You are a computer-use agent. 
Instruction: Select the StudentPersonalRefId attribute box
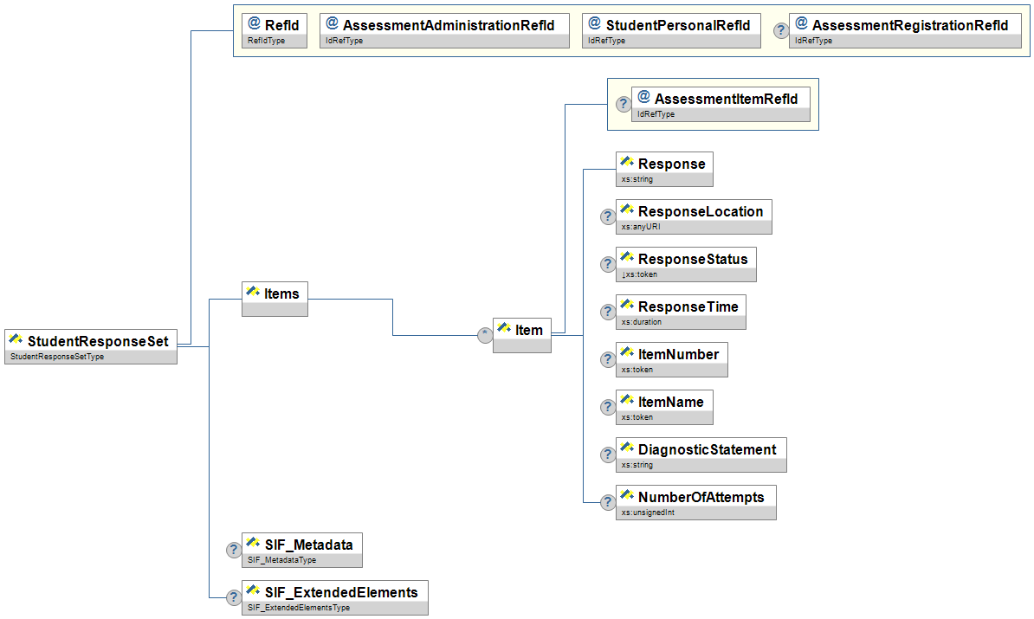[x=671, y=25]
